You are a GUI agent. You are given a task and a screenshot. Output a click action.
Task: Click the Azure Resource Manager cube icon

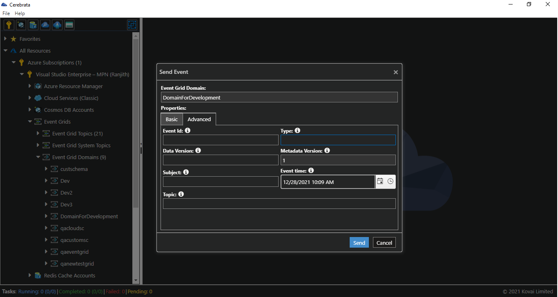pyautogui.click(x=38, y=86)
